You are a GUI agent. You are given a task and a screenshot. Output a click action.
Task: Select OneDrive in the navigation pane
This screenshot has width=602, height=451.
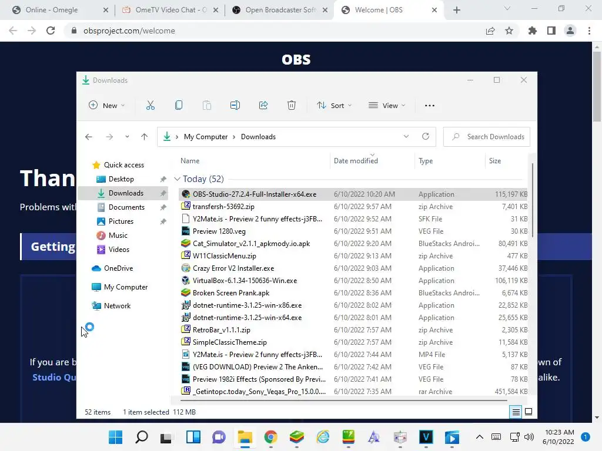[x=118, y=268]
